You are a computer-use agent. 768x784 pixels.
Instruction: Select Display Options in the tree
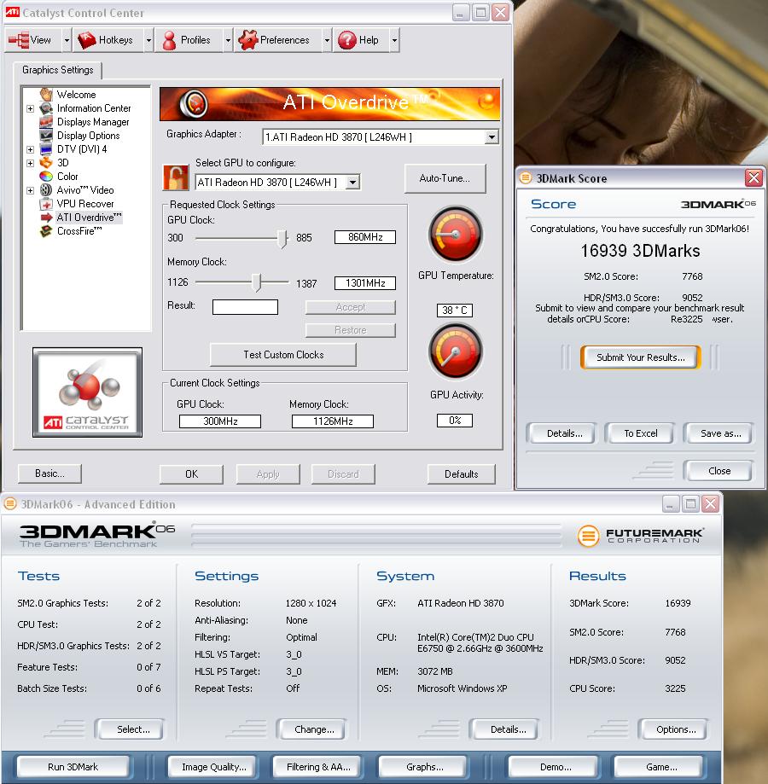pos(89,135)
